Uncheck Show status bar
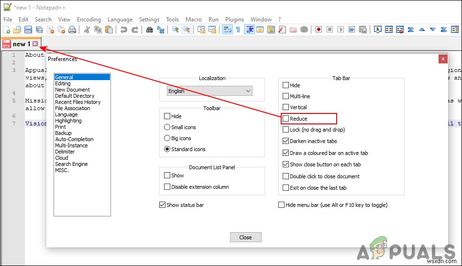This screenshot has width=462, height=266. 162,205
